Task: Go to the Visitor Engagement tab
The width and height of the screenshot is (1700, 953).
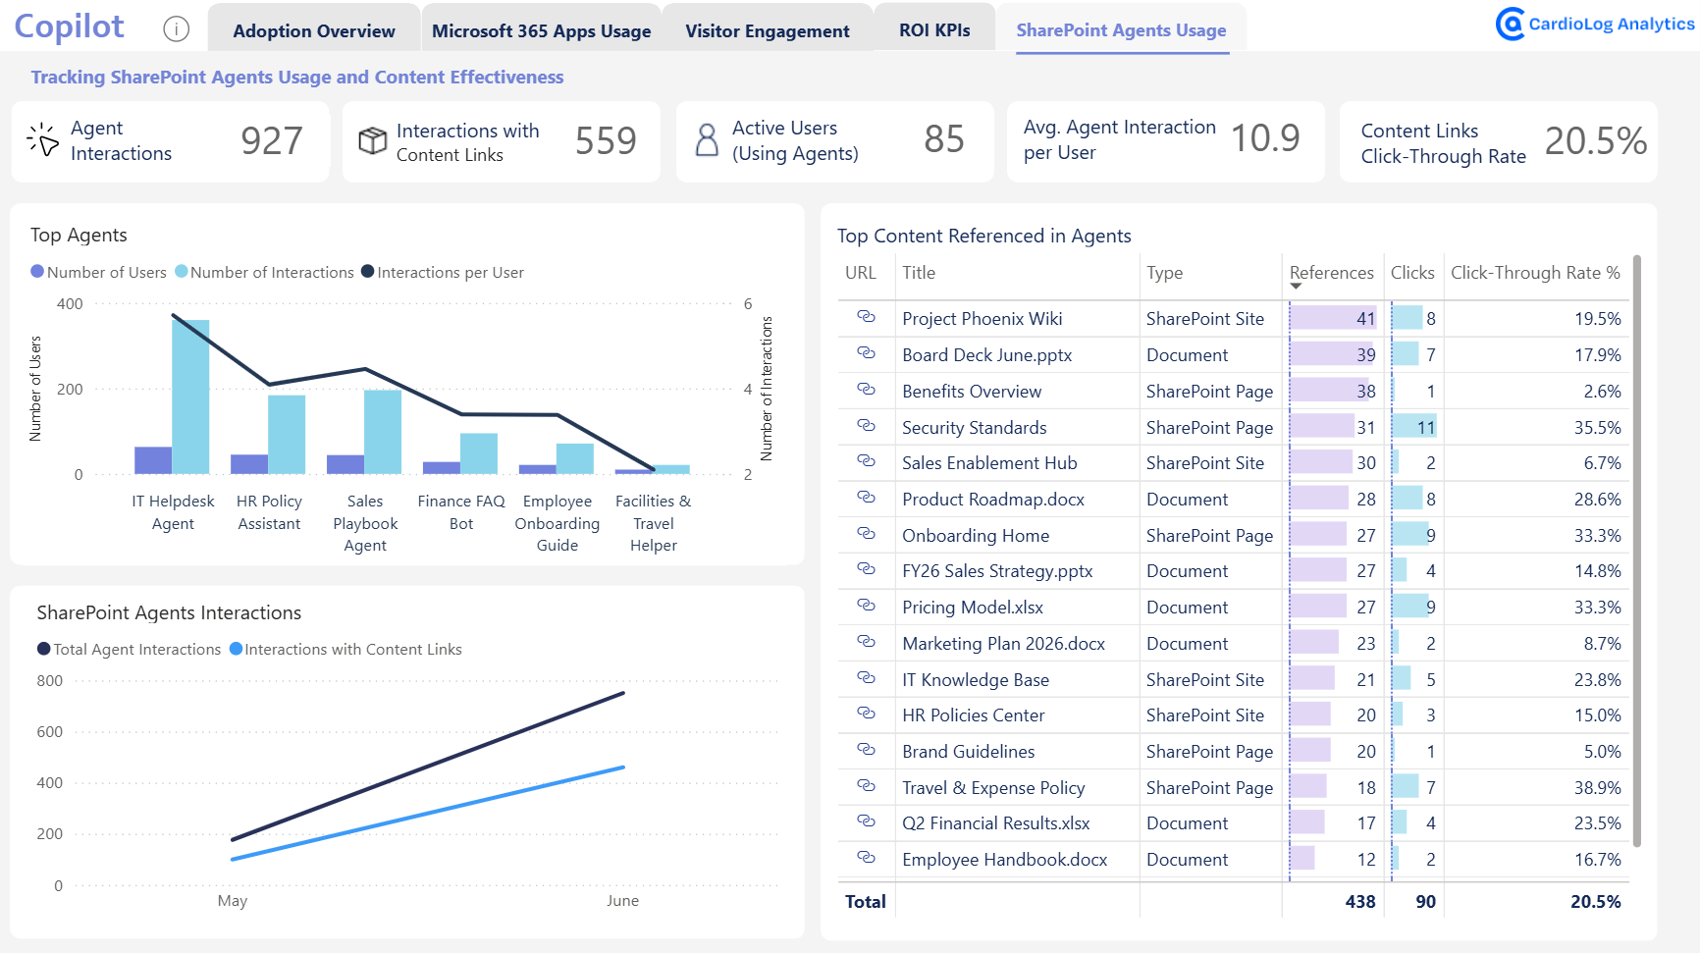Action: pos(768,30)
